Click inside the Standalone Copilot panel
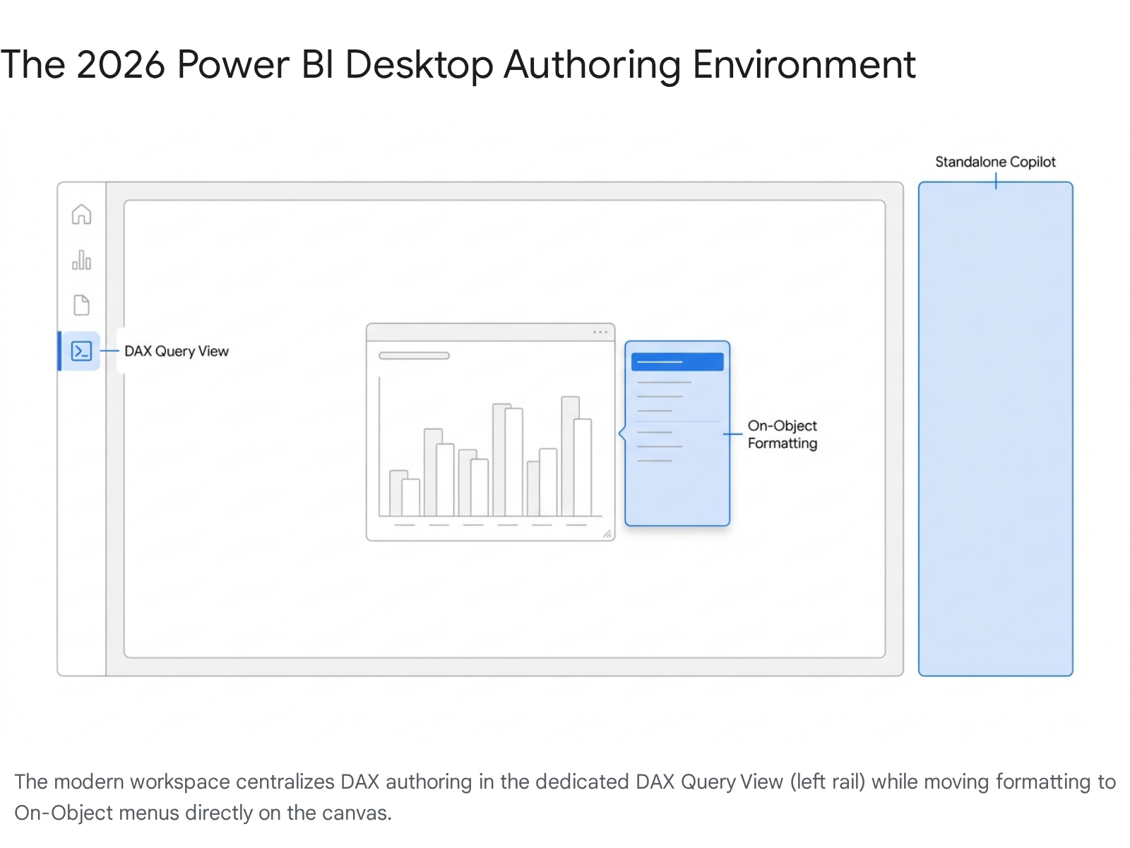The width and height of the screenshot is (1130, 848). (995, 438)
